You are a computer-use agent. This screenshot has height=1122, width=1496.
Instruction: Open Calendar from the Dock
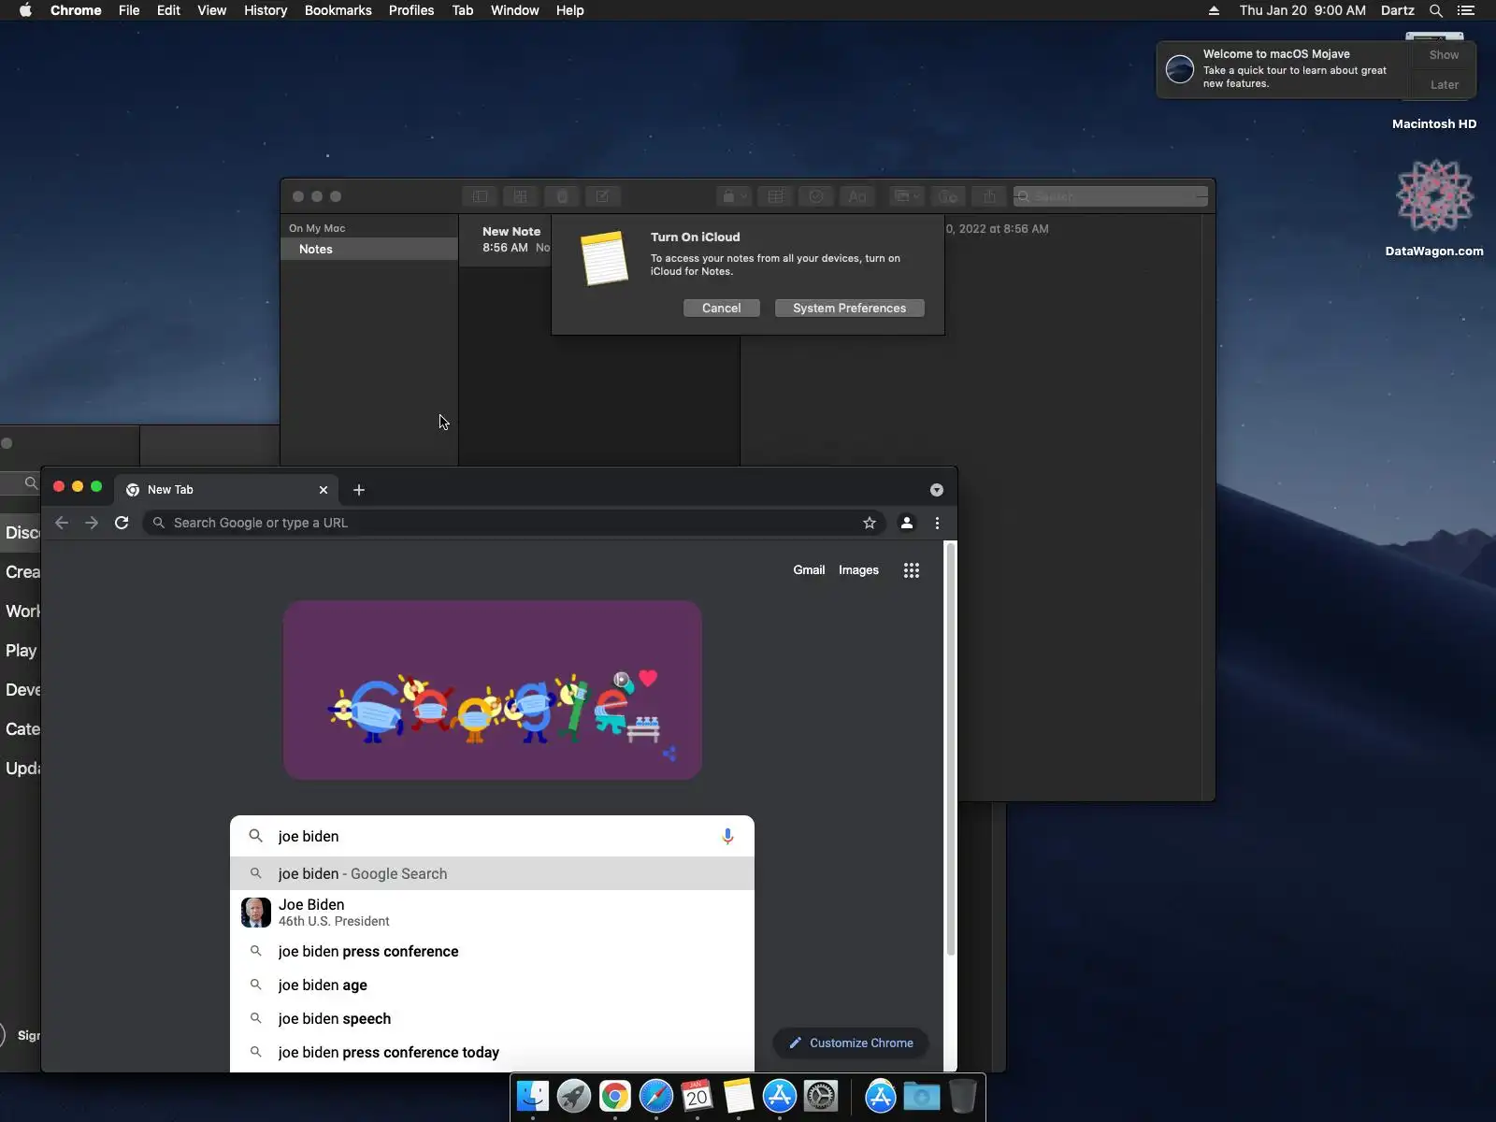(x=698, y=1096)
